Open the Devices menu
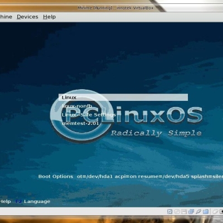 click(x=27, y=17)
